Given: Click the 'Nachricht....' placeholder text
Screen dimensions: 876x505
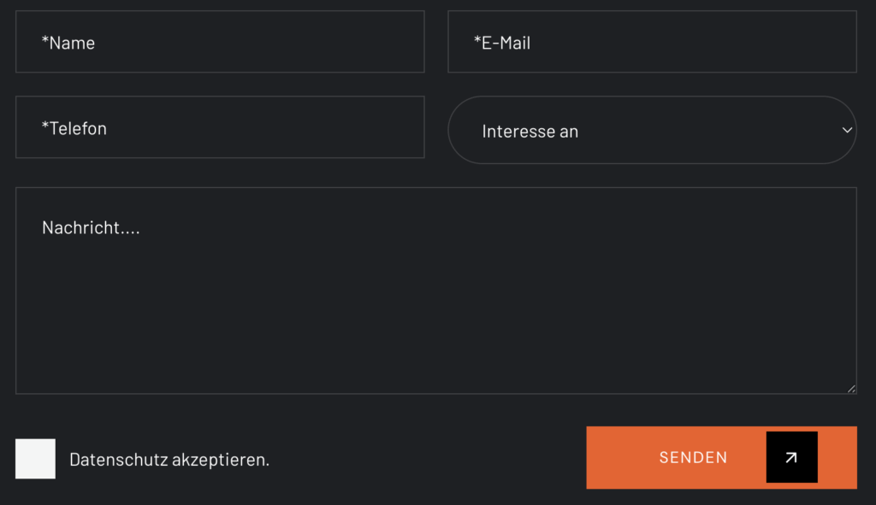Looking at the screenshot, I should point(91,227).
